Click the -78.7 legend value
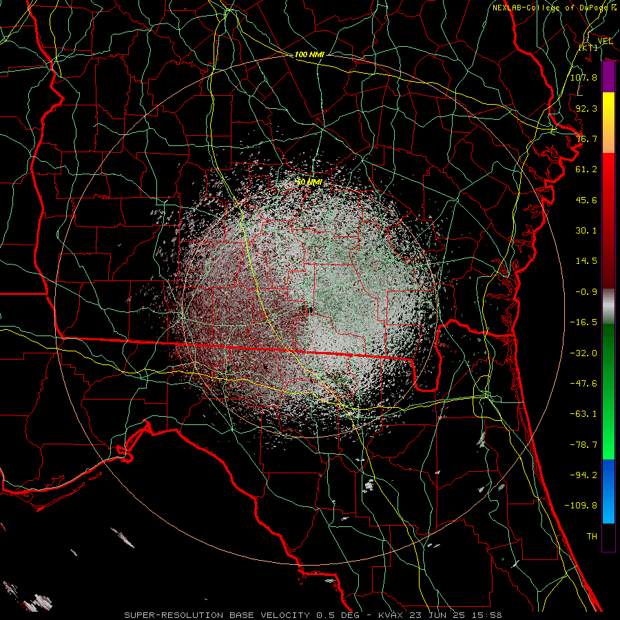 click(x=583, y=445)
